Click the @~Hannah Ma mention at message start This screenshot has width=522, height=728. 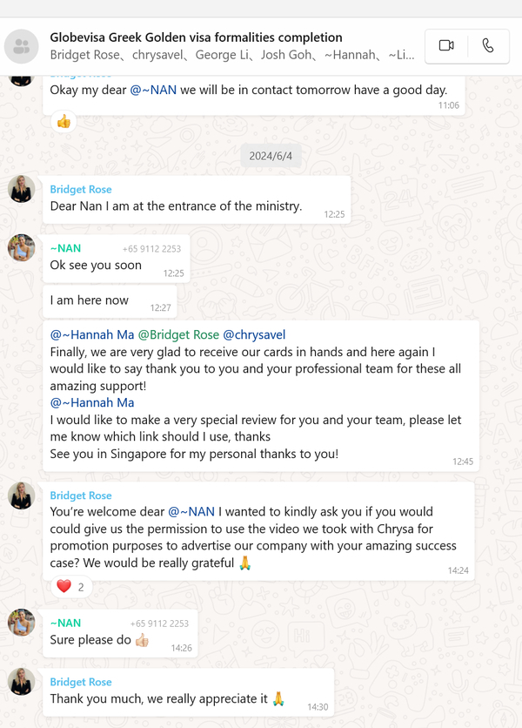[92, 334]
